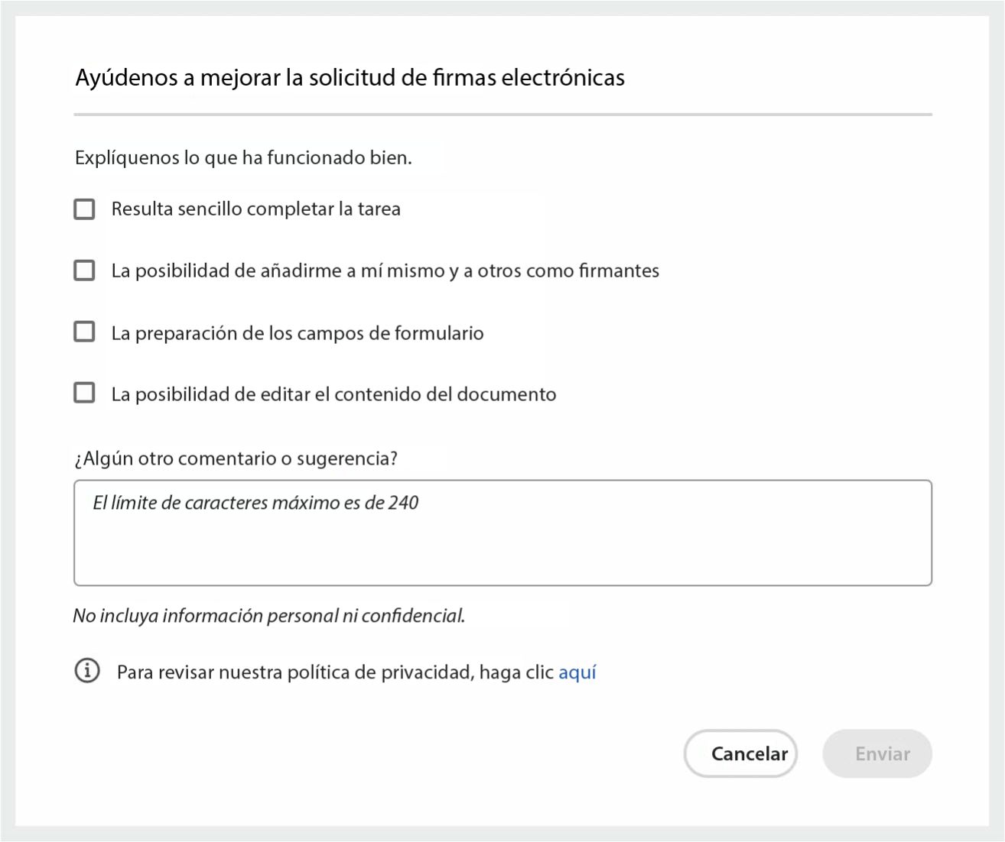1005x842 pixels.
Task: Click the dialog title text
Action: [x=350, y=77]
